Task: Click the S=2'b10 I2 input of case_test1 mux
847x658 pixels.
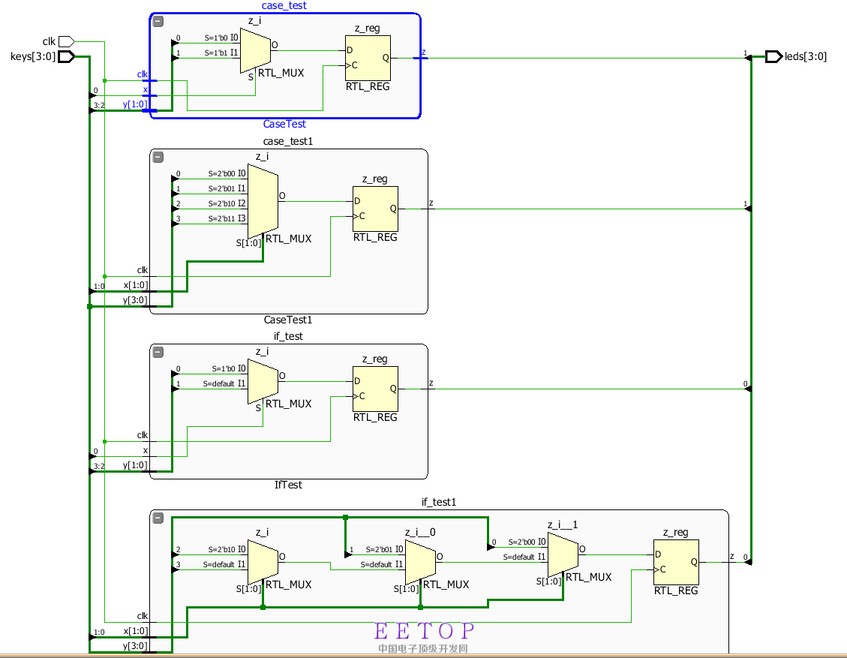Action: coord(227,203)
